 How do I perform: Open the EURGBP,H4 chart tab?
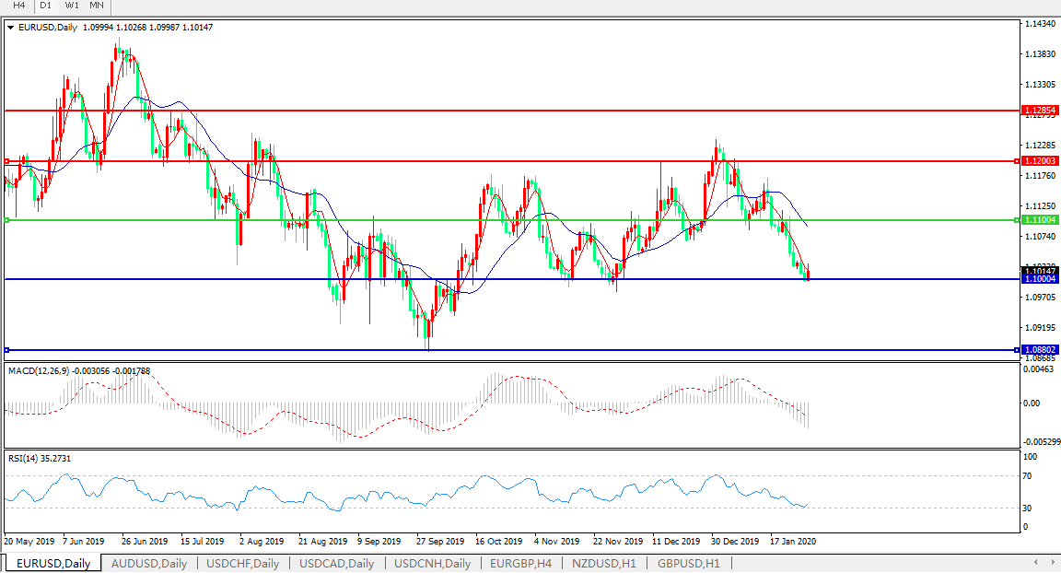(521, 563)
